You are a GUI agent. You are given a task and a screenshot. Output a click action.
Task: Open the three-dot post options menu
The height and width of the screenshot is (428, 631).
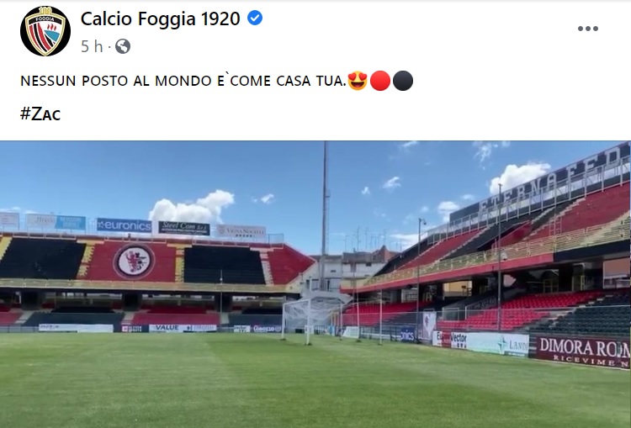click(588, 29)
